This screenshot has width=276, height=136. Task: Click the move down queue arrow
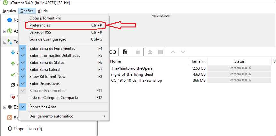pos(183,52)
